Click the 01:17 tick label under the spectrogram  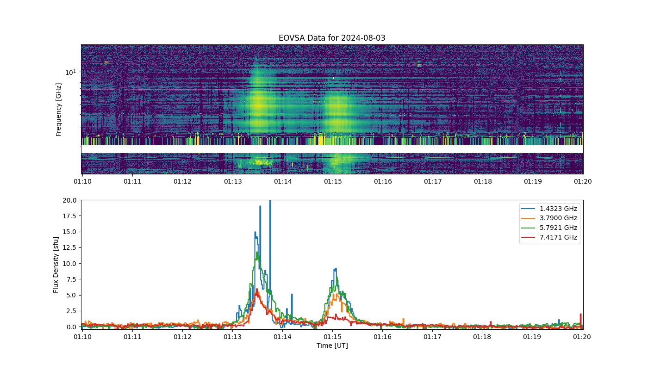[x=433, y=181]
